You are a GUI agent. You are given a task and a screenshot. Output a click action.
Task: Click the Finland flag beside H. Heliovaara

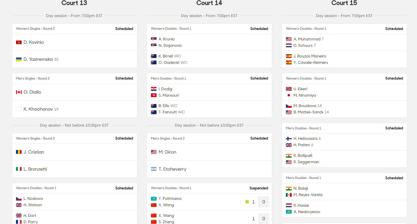(289, 139)
